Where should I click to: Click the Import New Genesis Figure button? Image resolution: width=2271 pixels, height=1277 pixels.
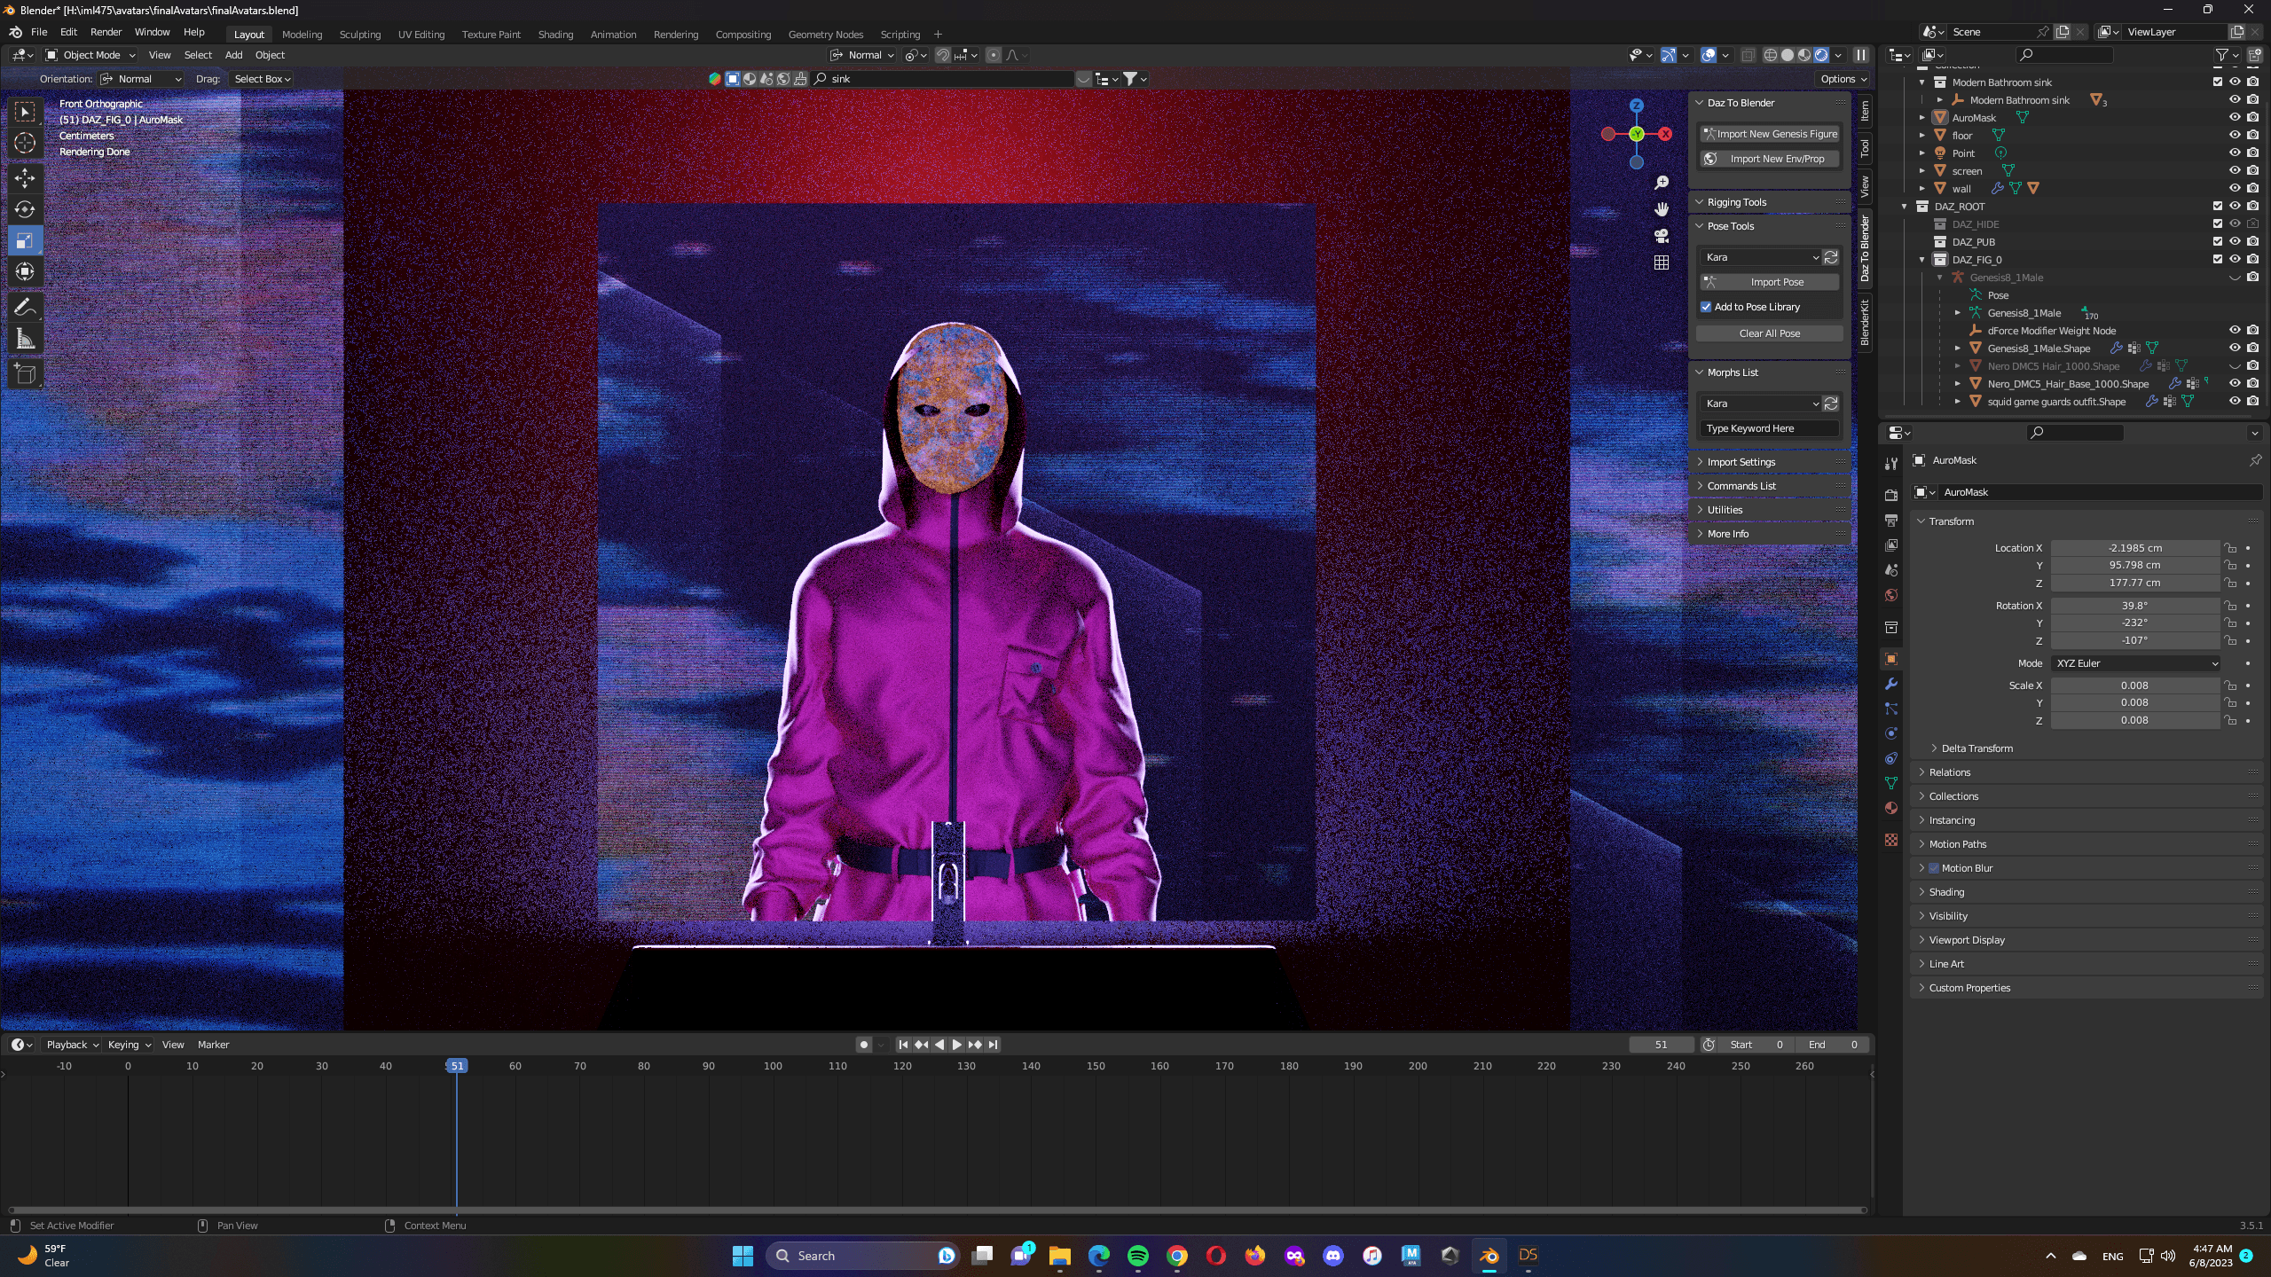[x=1770, y=134]
